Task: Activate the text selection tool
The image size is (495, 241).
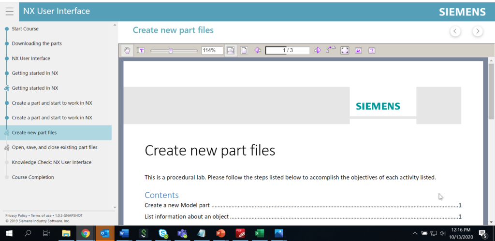Action: pos(141,50)
